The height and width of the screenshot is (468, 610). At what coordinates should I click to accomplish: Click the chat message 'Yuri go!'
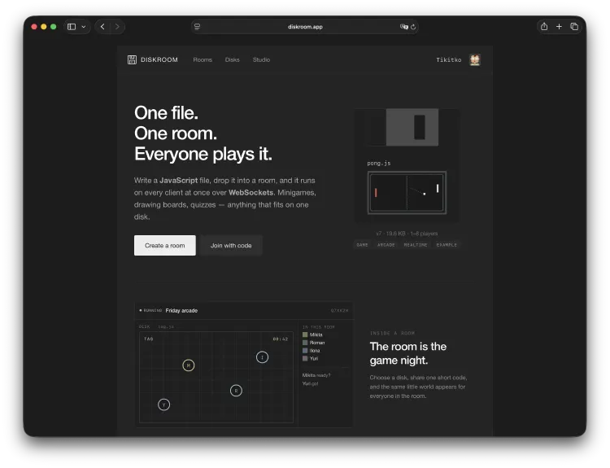click(x=310, y=383)
